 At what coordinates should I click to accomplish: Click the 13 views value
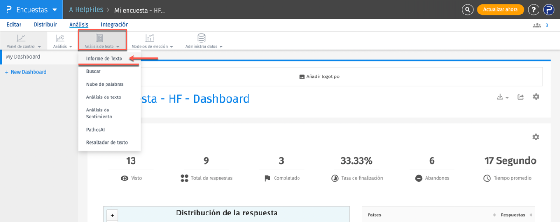(x=131, y=160)
